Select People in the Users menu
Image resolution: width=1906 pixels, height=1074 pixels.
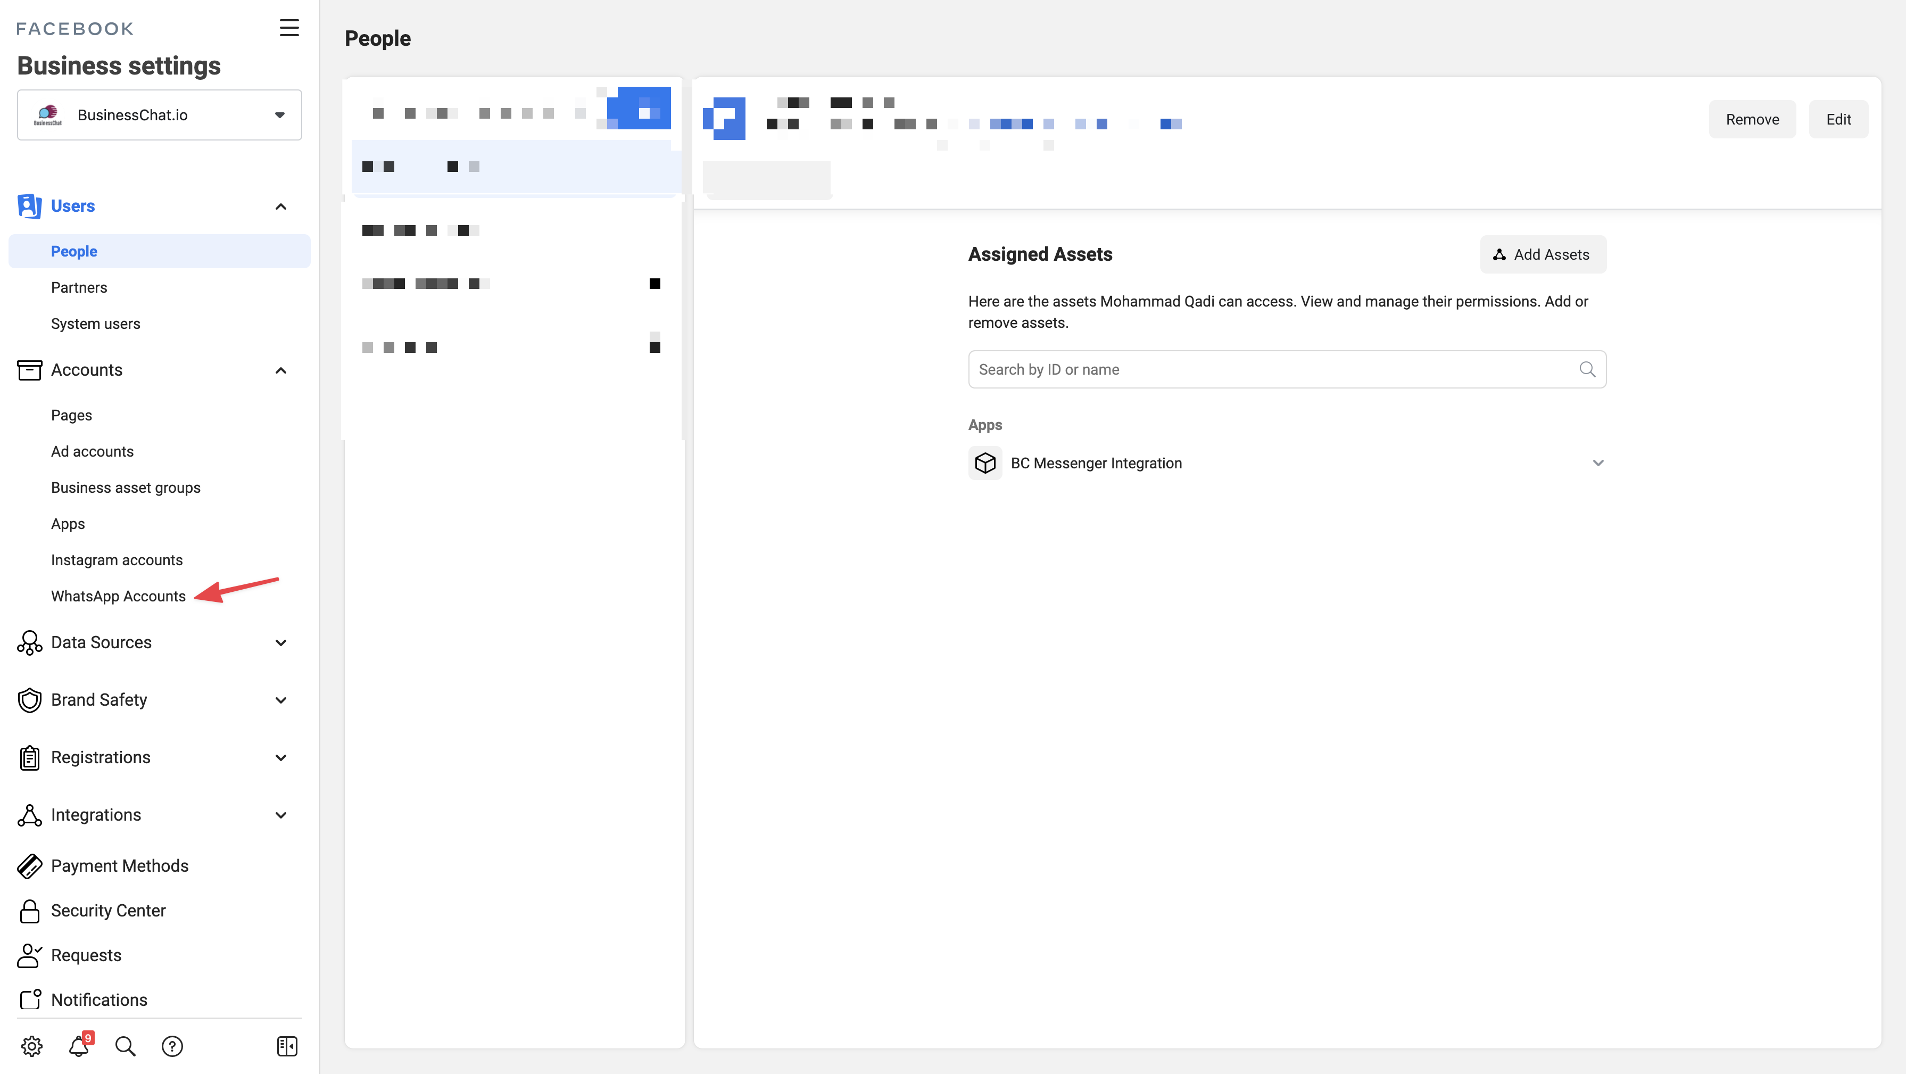coord(159,252)
